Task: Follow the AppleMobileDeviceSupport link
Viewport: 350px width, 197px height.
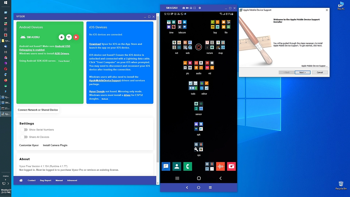Action: pos(105,80)
